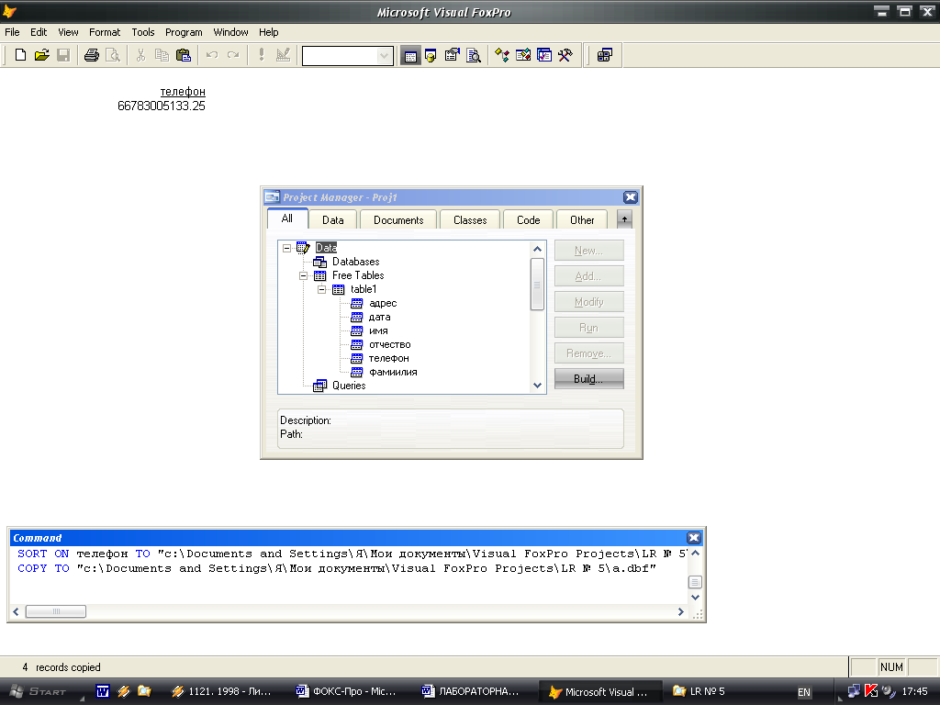Open the Tools menu
The width and height of the screenshot is (940, 705).
pos(142,32)
